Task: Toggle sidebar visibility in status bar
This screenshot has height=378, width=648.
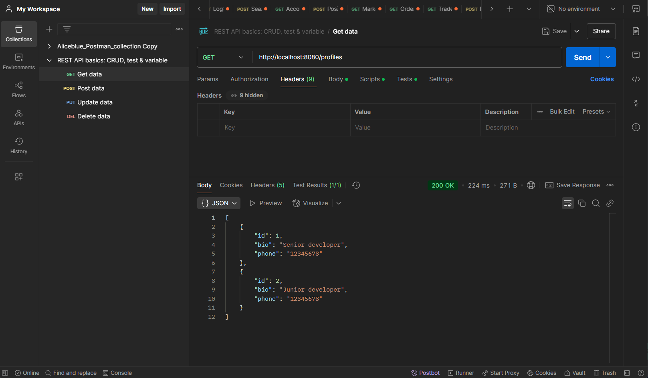Action: 5,373
